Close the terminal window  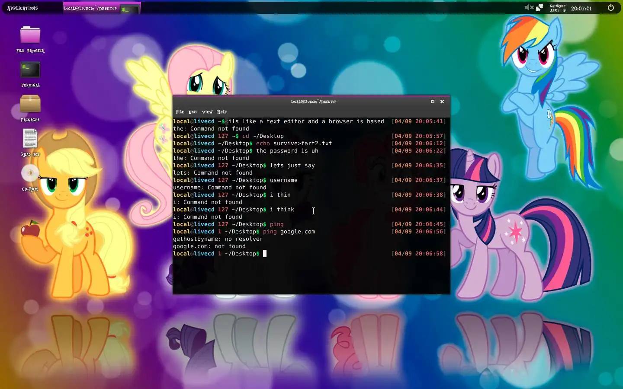pyautogui.click(x=442, y=102)
